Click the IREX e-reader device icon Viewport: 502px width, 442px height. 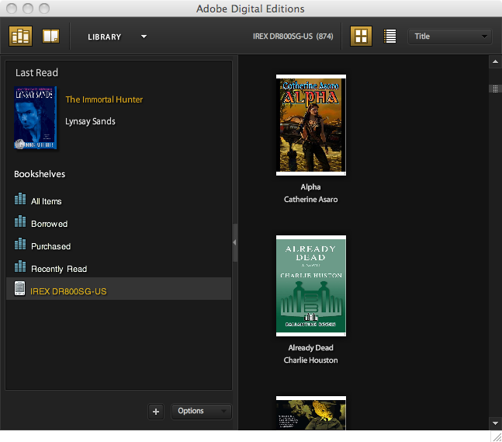pos(20,288)
